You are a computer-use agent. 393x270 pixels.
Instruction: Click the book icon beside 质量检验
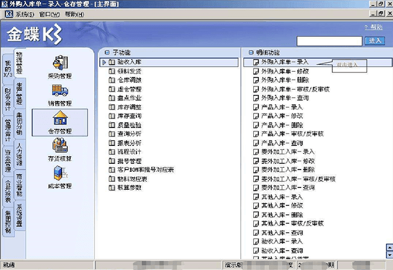pos(112,125)
